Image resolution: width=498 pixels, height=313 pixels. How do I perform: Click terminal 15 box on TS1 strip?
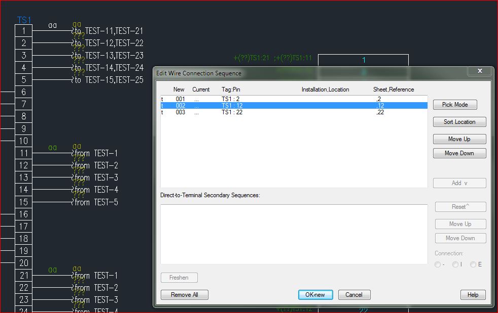click(x=24, y=202)
